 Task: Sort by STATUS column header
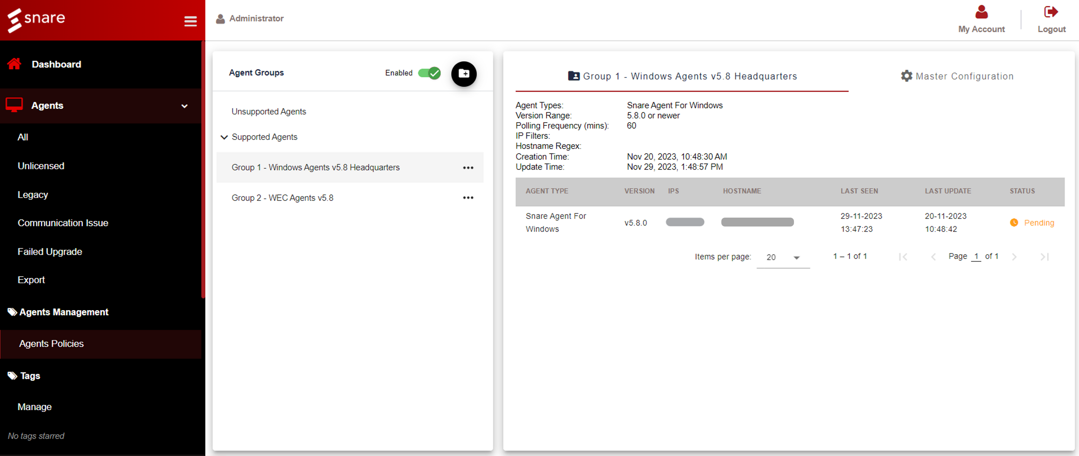(1022, 191)
